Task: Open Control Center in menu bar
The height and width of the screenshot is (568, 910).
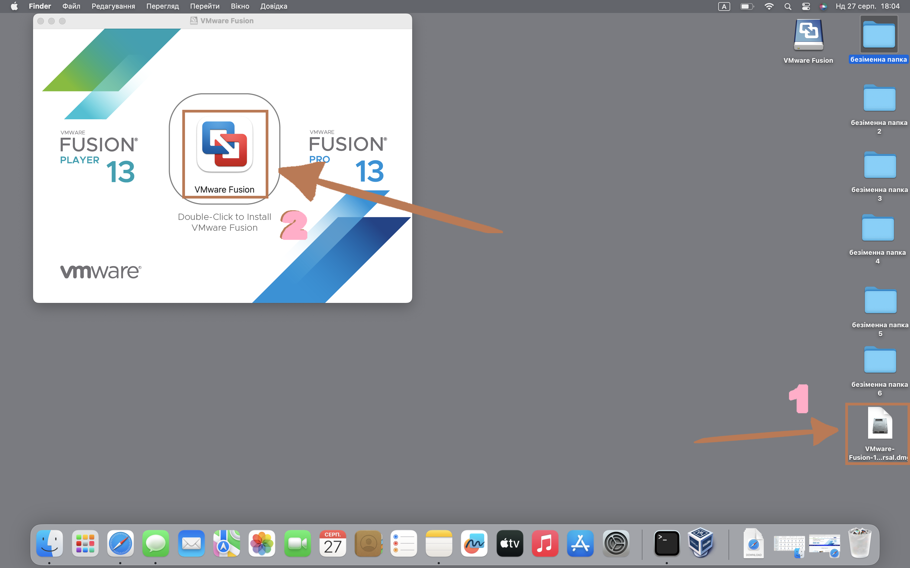Action: point(806,6)
